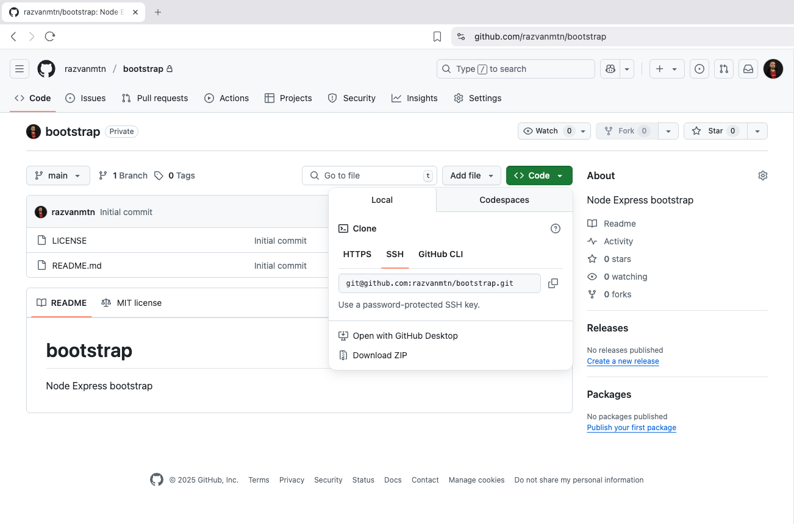The height and width of the screenshot is (524, 794).
Task: Click the razvanmtn owner breadcrumb link
Action: click(x=85, y=69)
